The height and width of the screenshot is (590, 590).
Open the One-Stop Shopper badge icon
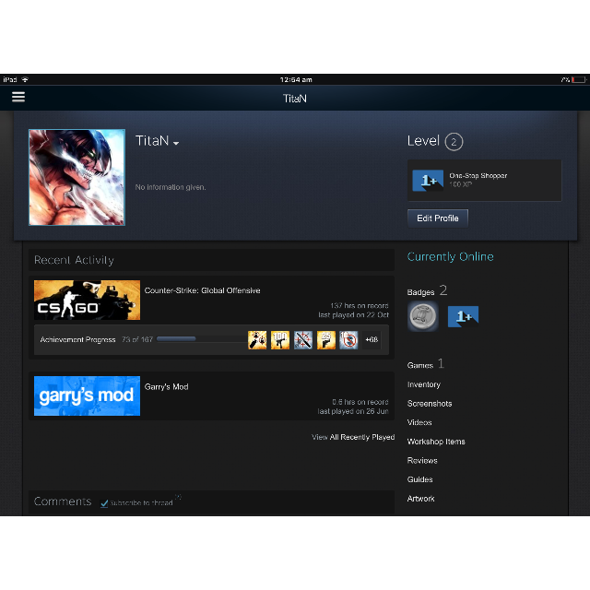428,181
